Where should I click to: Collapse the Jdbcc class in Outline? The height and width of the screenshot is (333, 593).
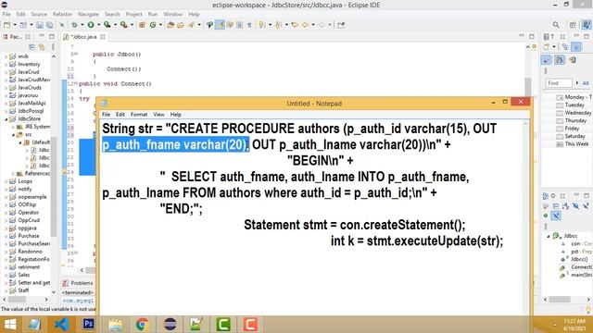(x=549, y=236)
